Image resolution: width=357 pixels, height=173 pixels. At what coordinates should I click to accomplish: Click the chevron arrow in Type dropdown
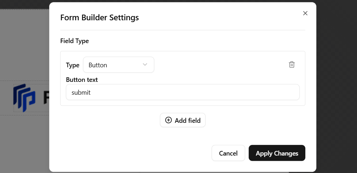(x=145, y=64)
